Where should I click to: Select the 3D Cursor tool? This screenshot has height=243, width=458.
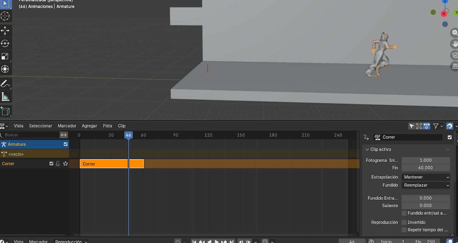[5, 16]
